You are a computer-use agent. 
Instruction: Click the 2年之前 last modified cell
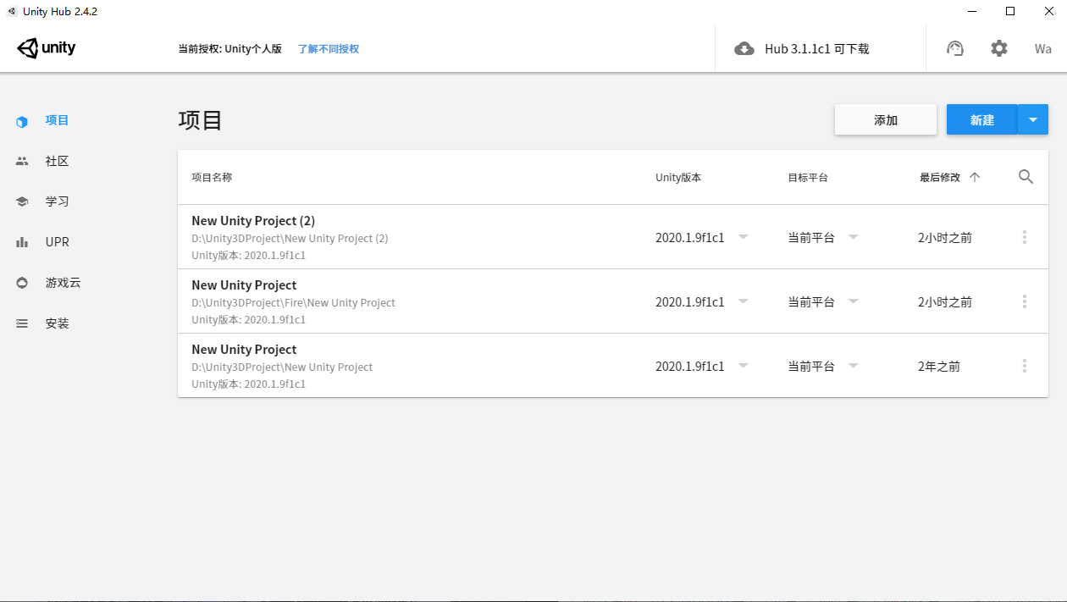coord(939,367)
